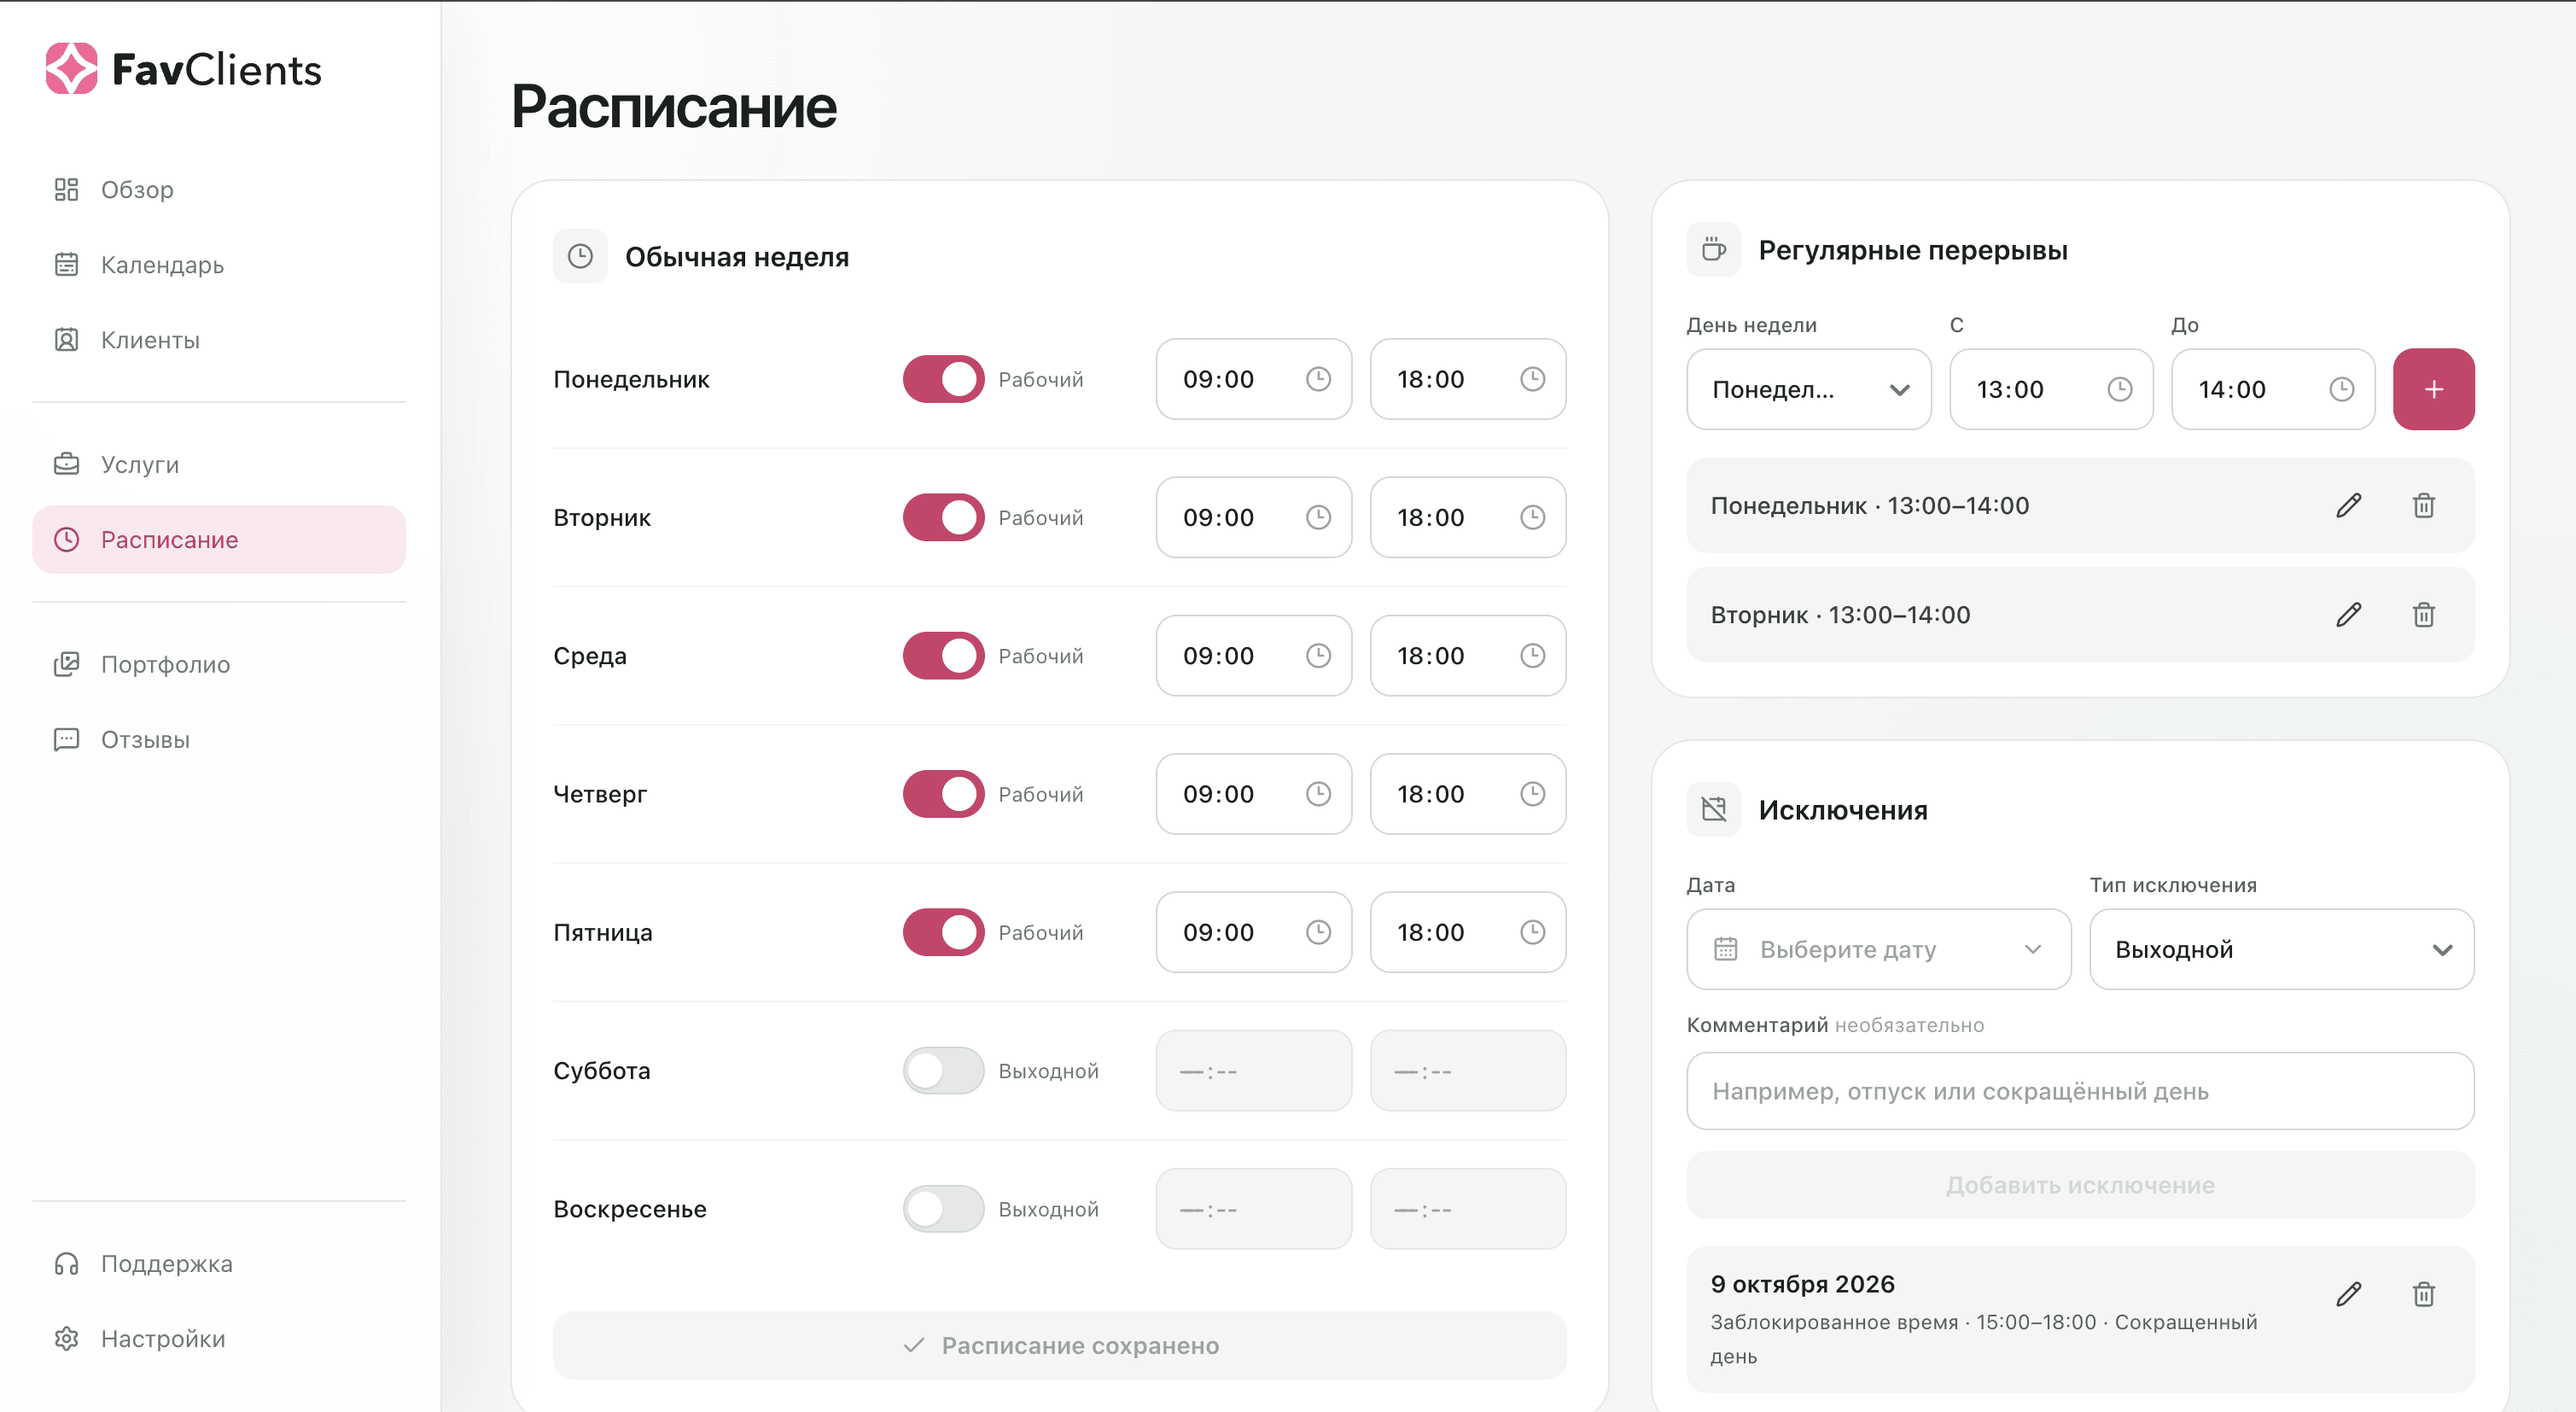
Task: Disable Четверг working day switch
Action: pos(943,794)
